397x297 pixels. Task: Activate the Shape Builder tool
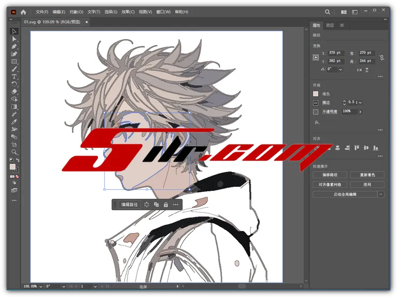pyautogui.click(x=14, y=99)
